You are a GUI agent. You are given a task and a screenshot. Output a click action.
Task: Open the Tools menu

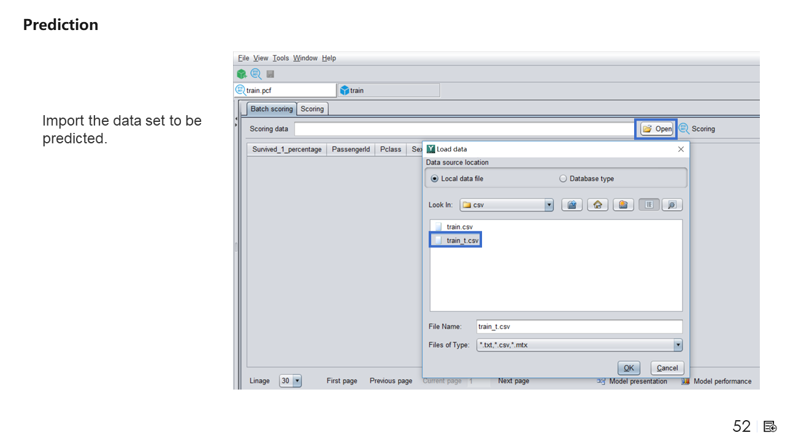(281, 58)
